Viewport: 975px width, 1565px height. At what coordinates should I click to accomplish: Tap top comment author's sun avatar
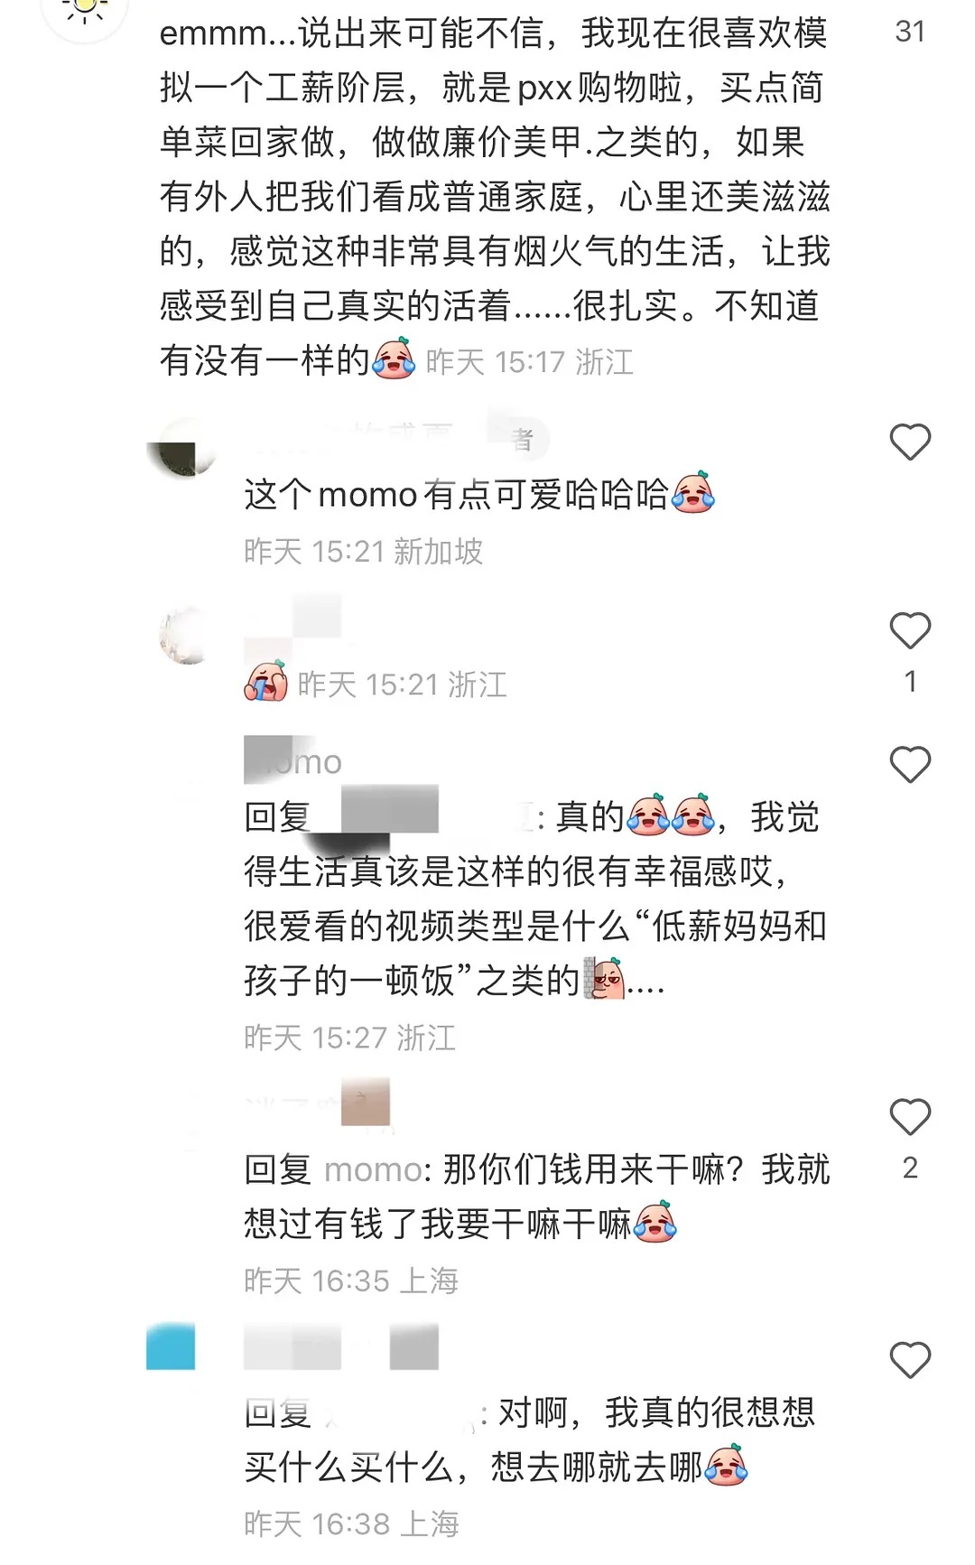pyautogui.click(x=84, y=13)
